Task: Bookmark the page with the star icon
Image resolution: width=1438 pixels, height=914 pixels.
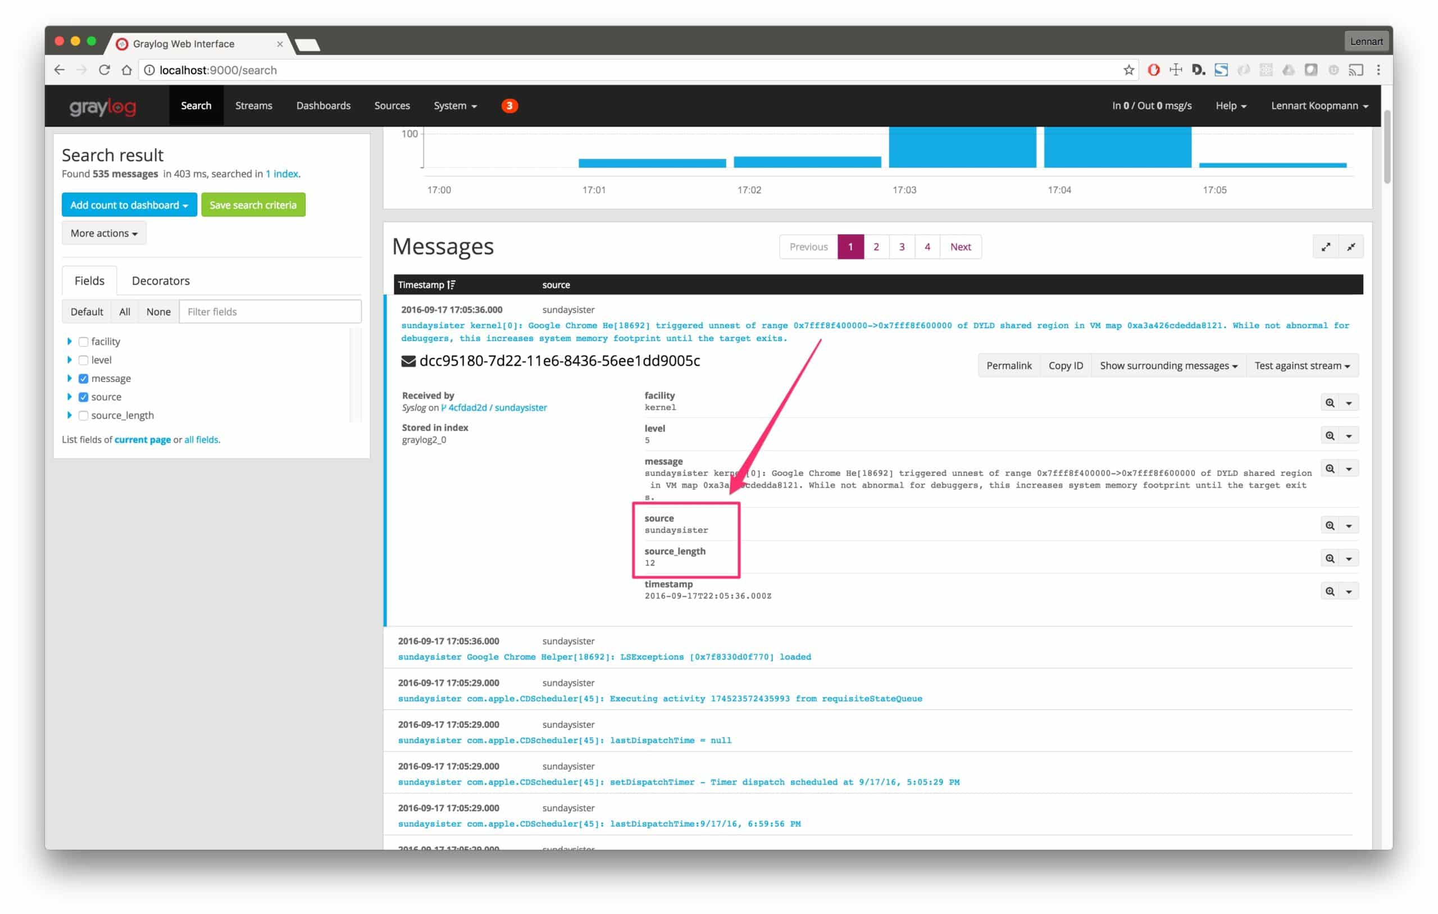Action: (x=1128, y=70)
